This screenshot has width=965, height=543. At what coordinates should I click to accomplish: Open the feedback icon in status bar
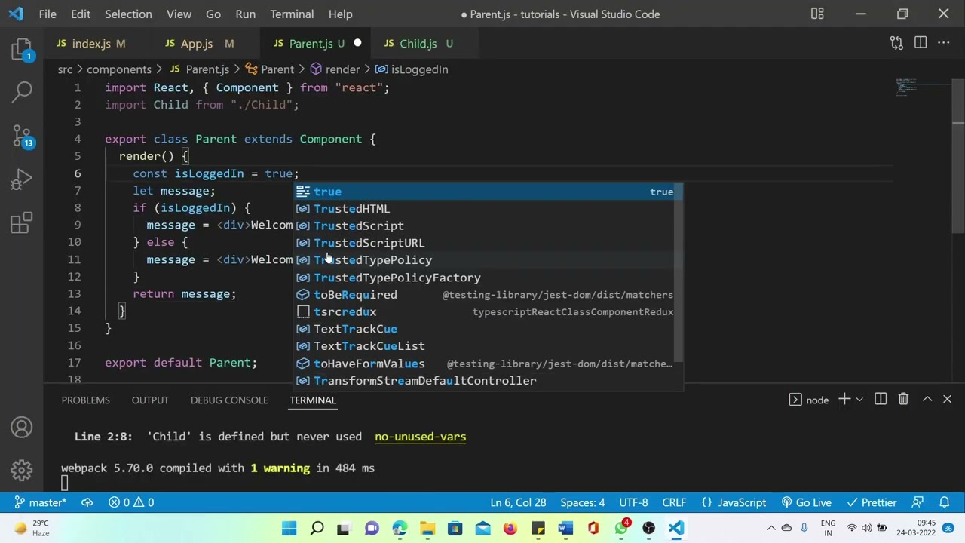[x=918, y=502]
